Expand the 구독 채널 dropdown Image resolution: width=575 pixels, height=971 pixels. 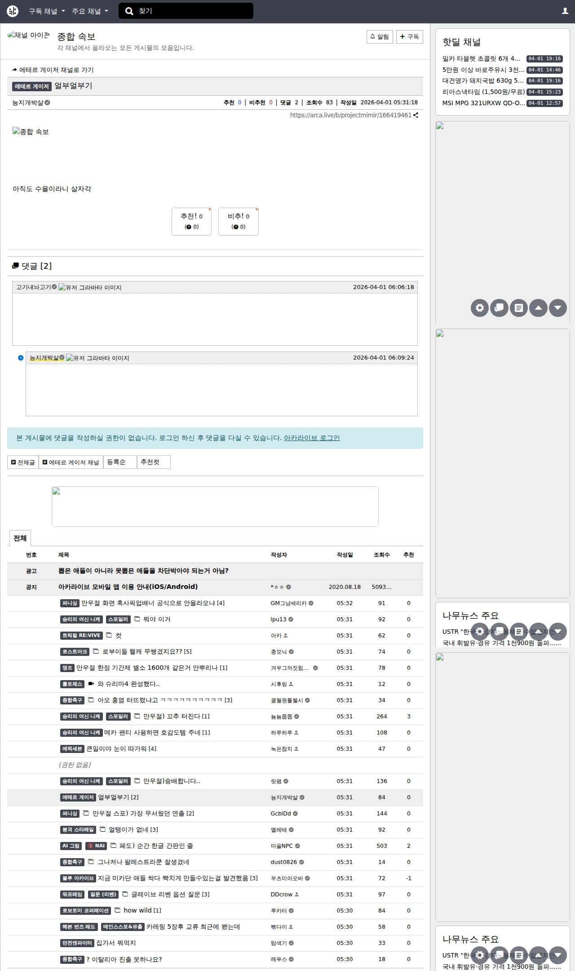[47, 11]
